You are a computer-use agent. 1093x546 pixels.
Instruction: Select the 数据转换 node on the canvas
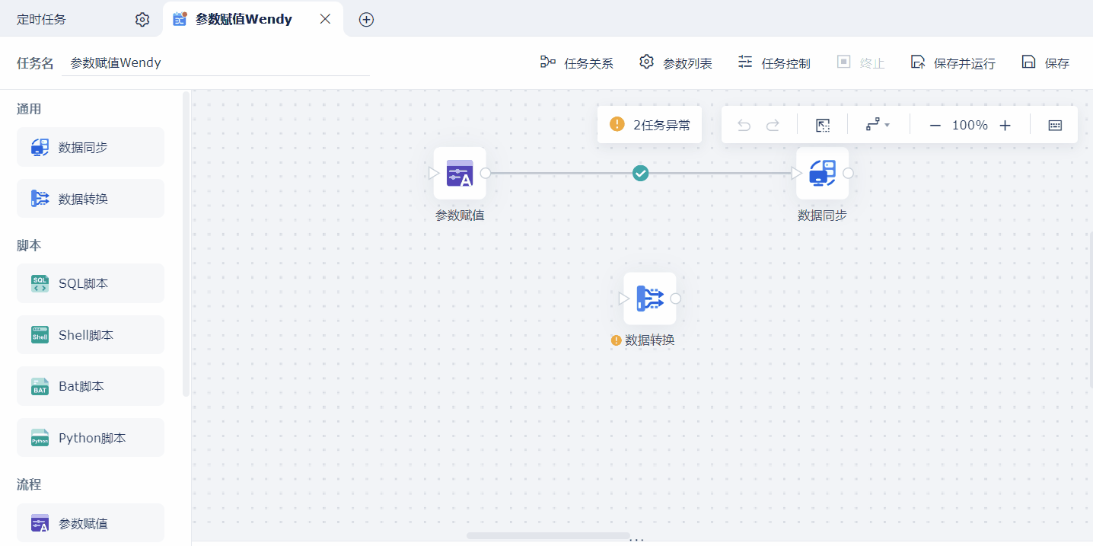[x=649, y=299]
